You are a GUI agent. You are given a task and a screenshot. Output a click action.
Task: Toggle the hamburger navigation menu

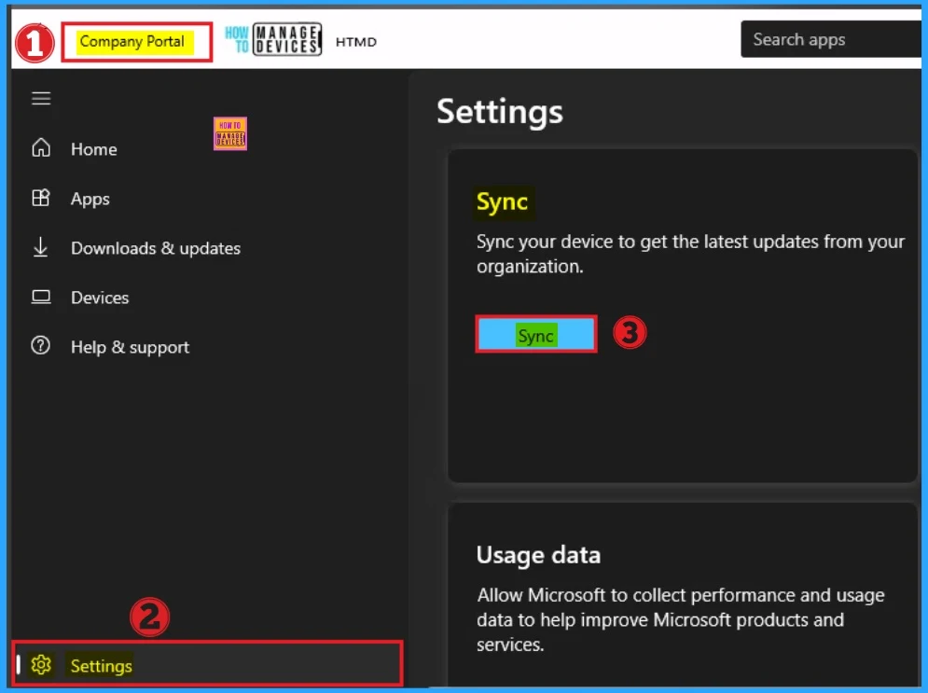[x=41, y=98]
